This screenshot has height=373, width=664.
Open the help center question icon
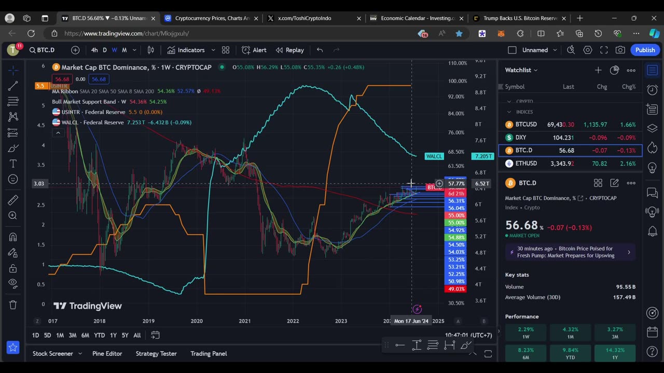[652, 353]
